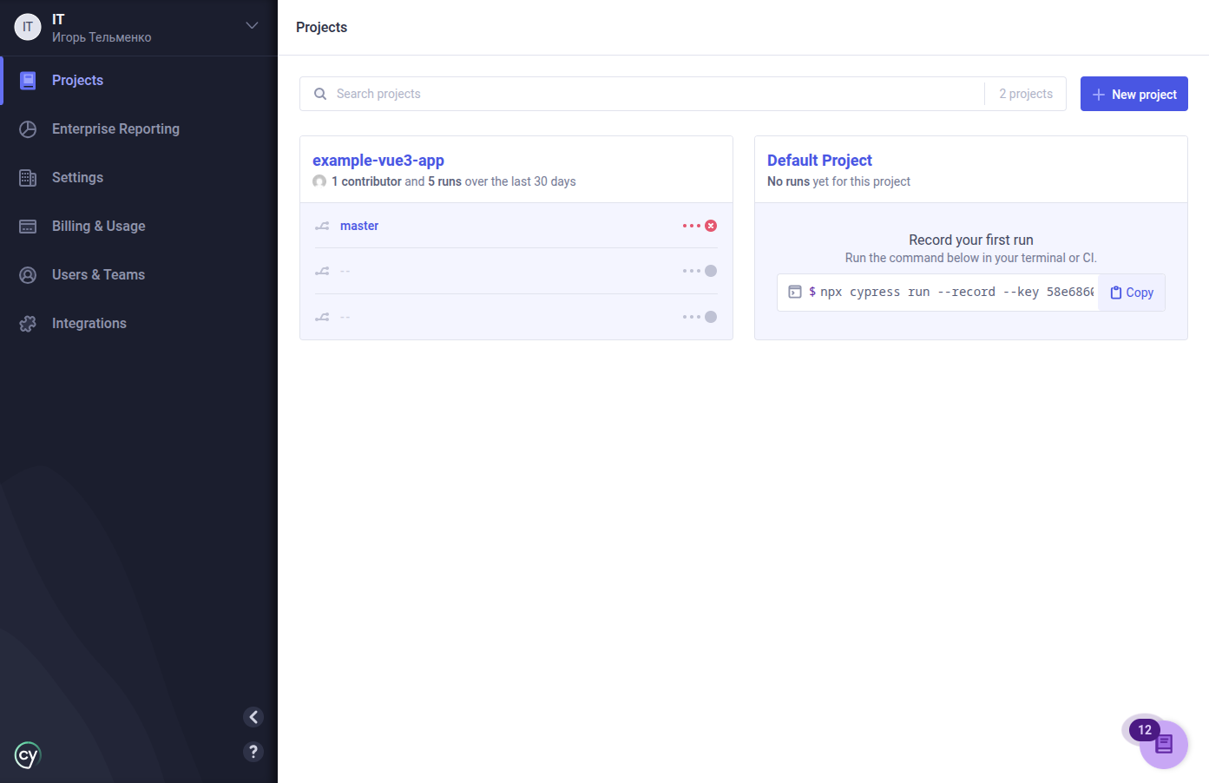The image size is (1209, 783).
Task: Click the Integrations puzzle piece icon
Action: coord(28,324)
